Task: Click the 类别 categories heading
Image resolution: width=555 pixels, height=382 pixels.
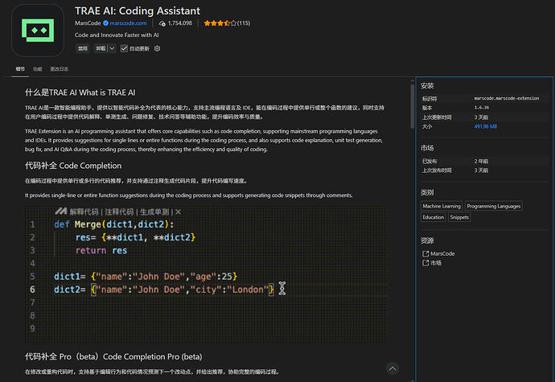Action: [427, 192]
